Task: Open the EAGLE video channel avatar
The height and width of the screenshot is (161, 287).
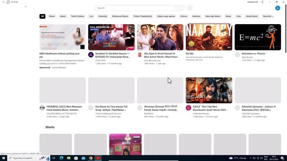Action: (x=188, y=108)
